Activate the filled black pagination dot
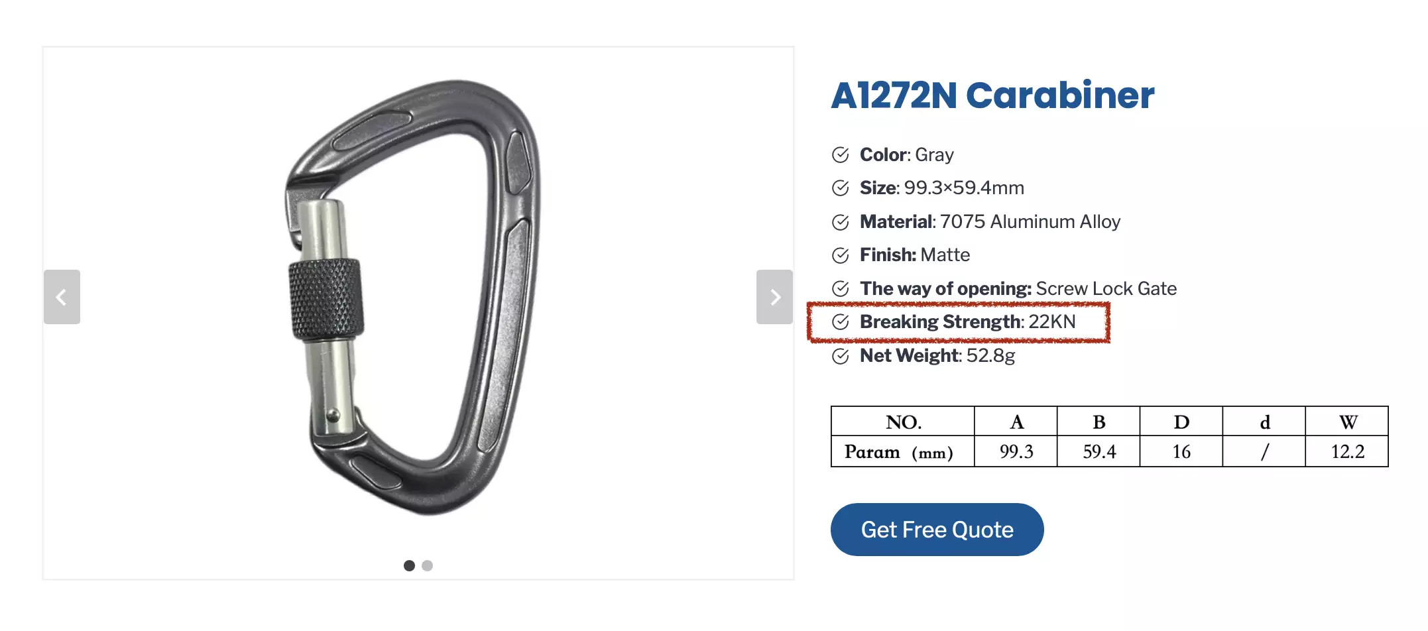Screen dimensions: 1428x631 [409, 566]
